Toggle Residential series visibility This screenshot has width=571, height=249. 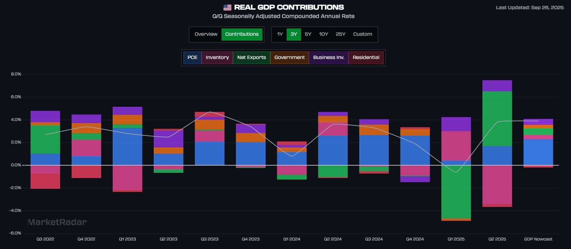pos(366,58)
